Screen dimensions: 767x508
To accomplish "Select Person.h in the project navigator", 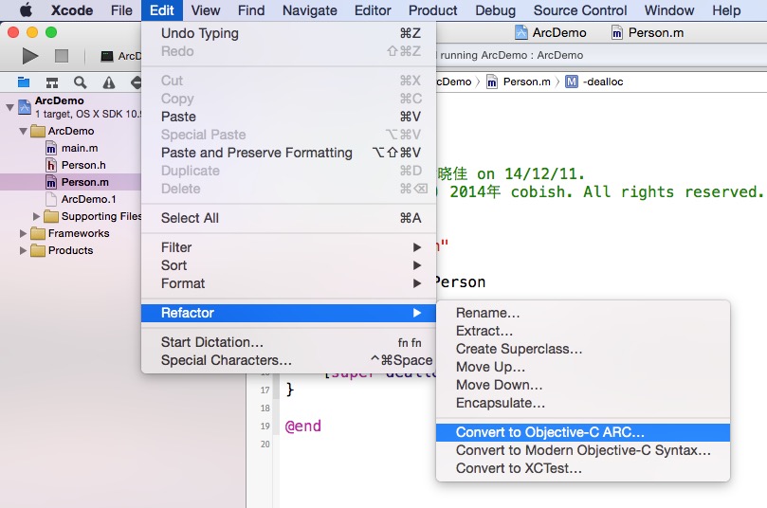I will click(x=83, y=165).
